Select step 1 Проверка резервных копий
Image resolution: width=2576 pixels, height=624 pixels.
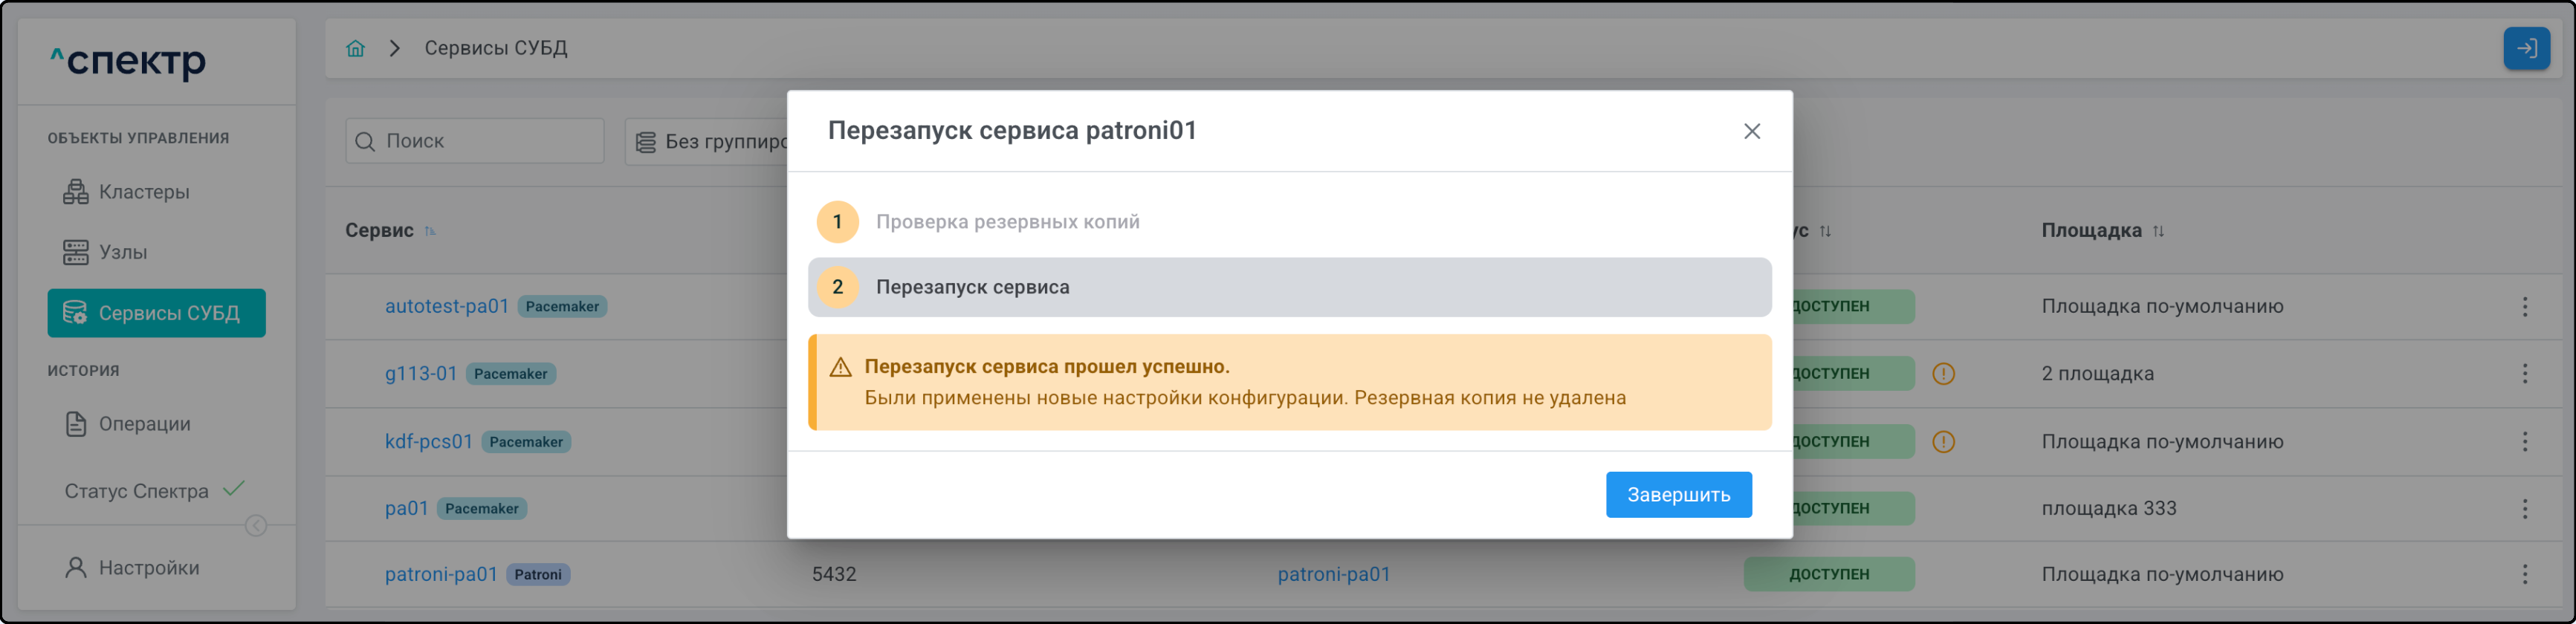click(x=1006, y=222)
